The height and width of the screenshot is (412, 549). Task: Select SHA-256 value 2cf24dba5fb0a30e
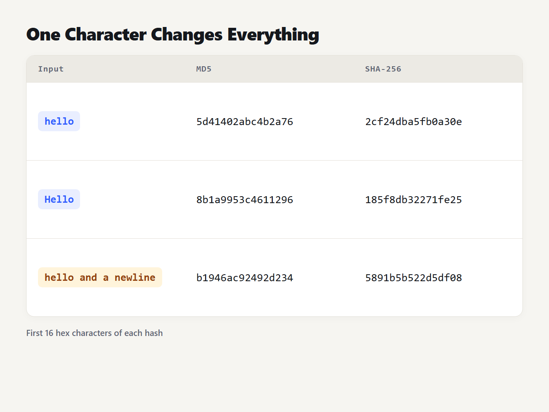coord(413,122)
